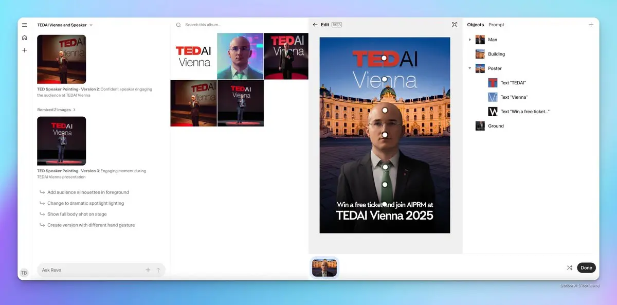Click the "Win a free ticket" text thumbnail icon

tap(493, 112)
